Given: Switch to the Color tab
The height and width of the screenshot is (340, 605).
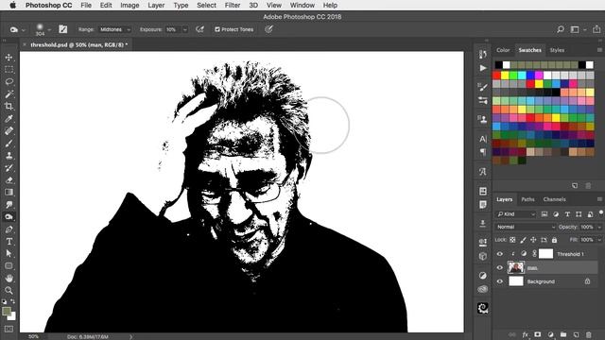Looking at the screenshot, I should tap(503, 50).
